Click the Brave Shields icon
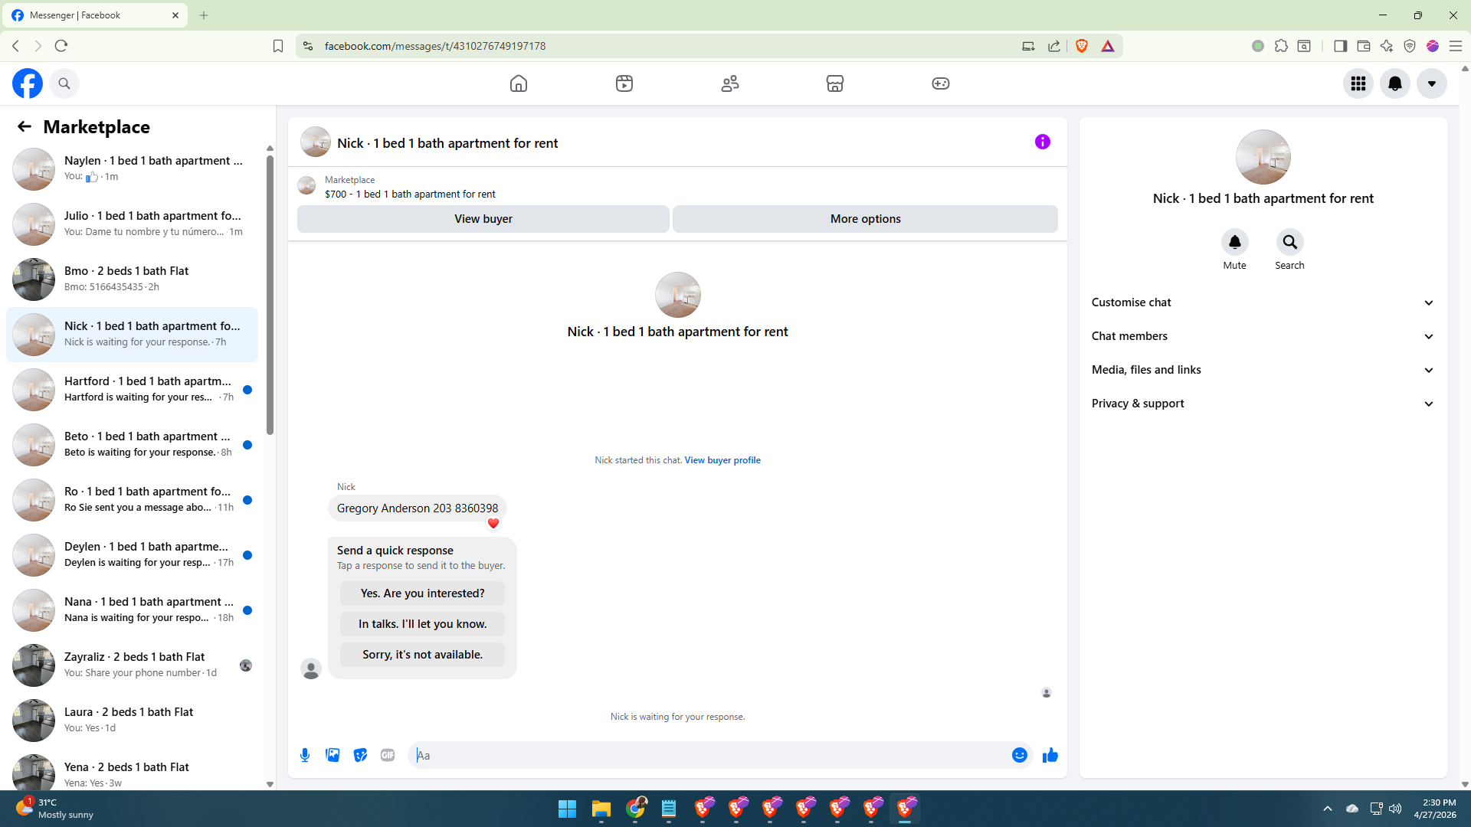Viewport: 1471px width, 827px height. 1082,46
